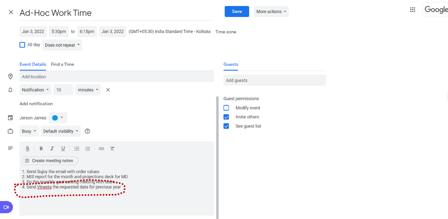
Task: Select the Event Details tab
Action: pyautogui.click(x=33, y=64)
